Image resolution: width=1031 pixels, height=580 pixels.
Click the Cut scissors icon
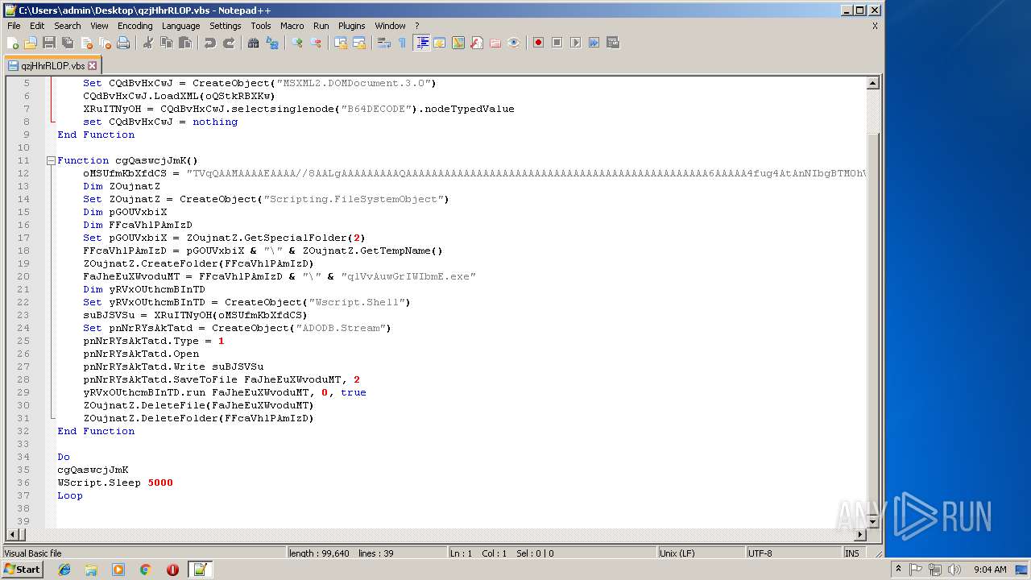147,43
